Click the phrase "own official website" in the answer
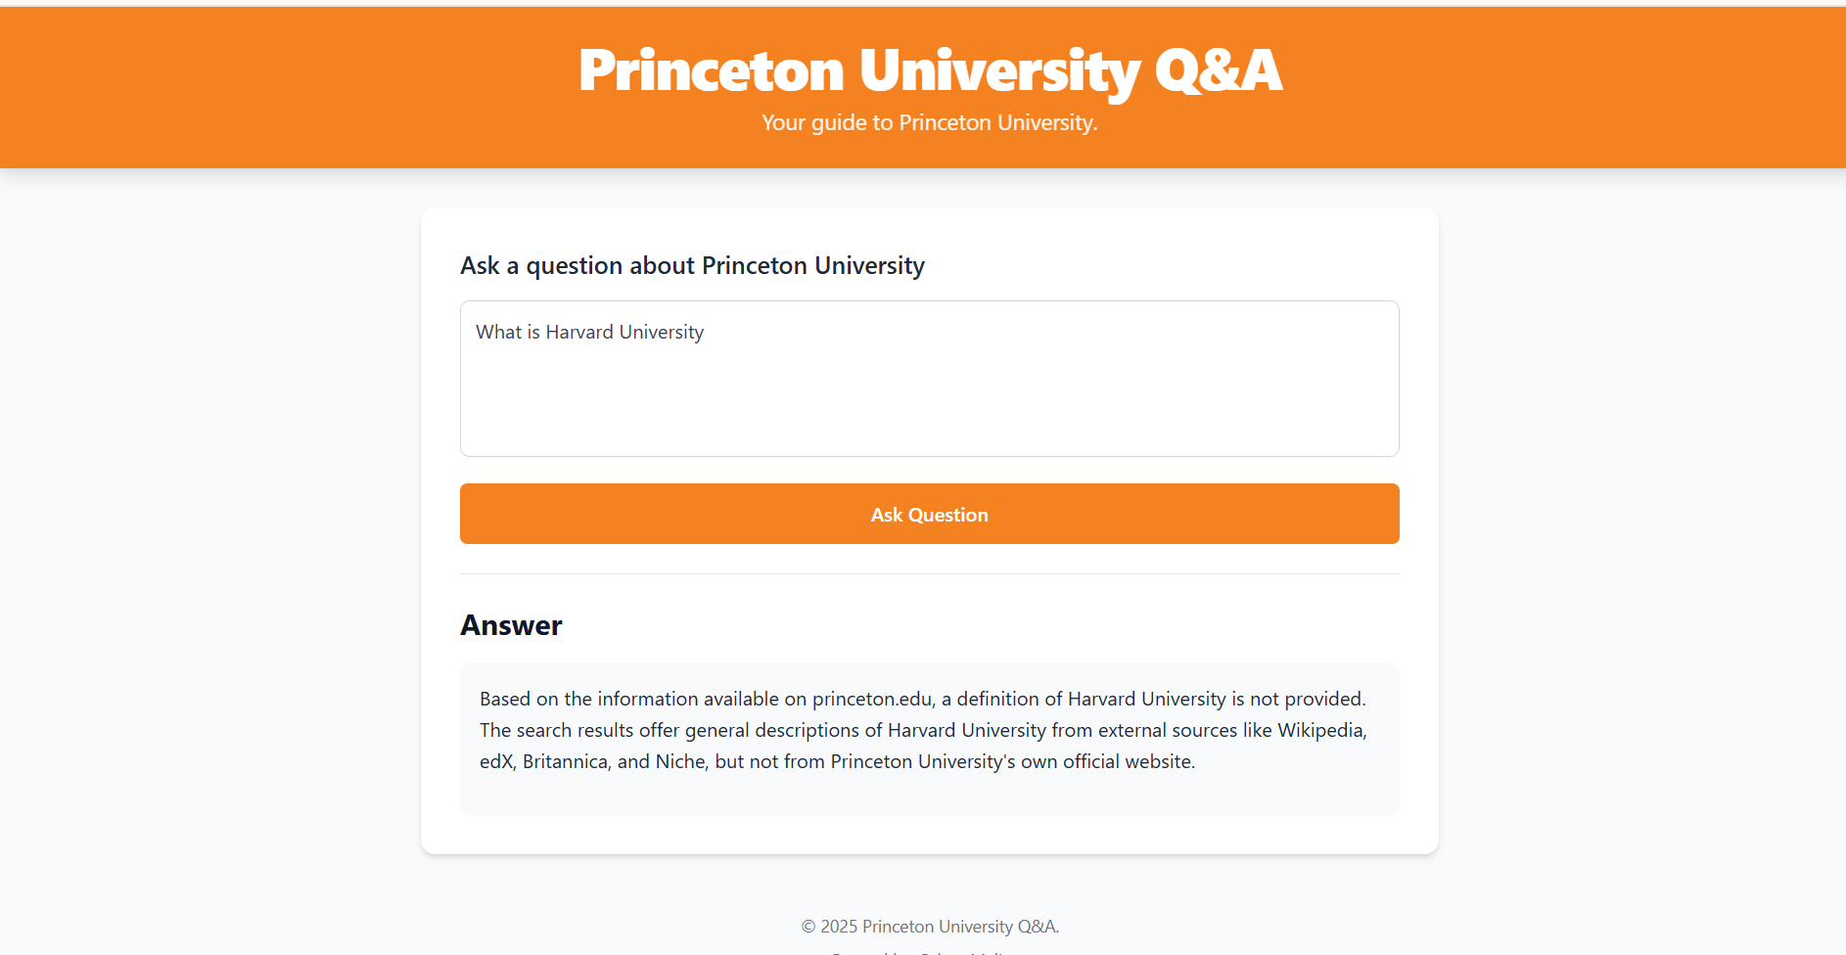 coord(1106,761)
